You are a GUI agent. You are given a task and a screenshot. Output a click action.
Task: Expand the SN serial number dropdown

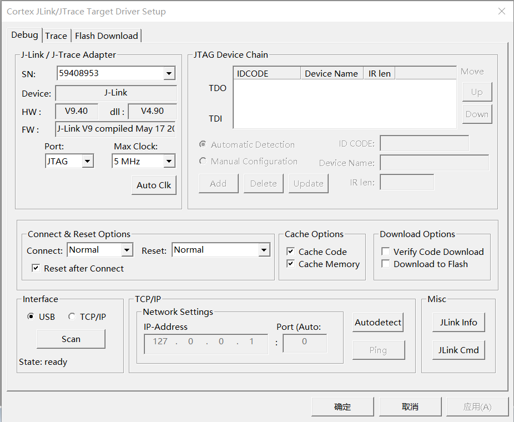pyautogui.click(x=169, y=73)
